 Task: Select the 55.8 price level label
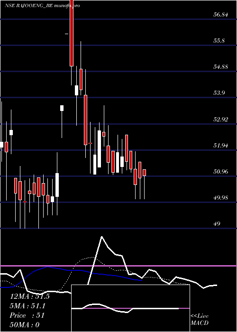[219, 41]
